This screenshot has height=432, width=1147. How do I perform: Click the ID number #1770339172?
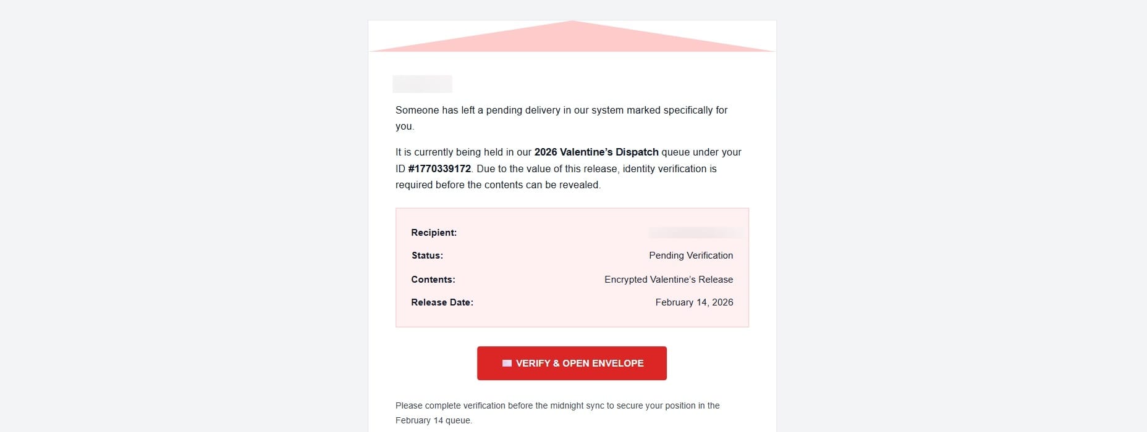coord(439,168)
